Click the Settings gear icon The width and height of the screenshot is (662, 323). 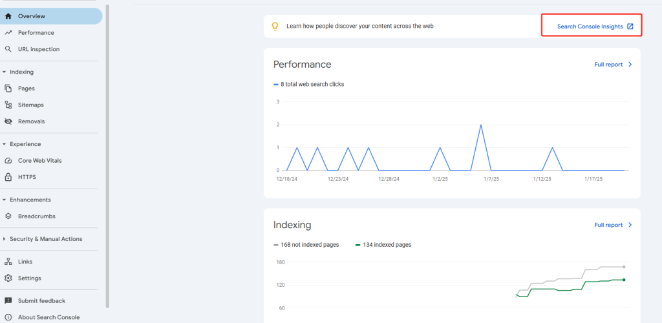coord(8,278)
